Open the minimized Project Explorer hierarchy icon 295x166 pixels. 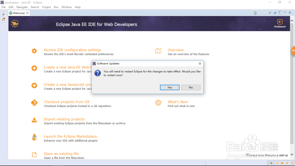[x=3, y=19]
